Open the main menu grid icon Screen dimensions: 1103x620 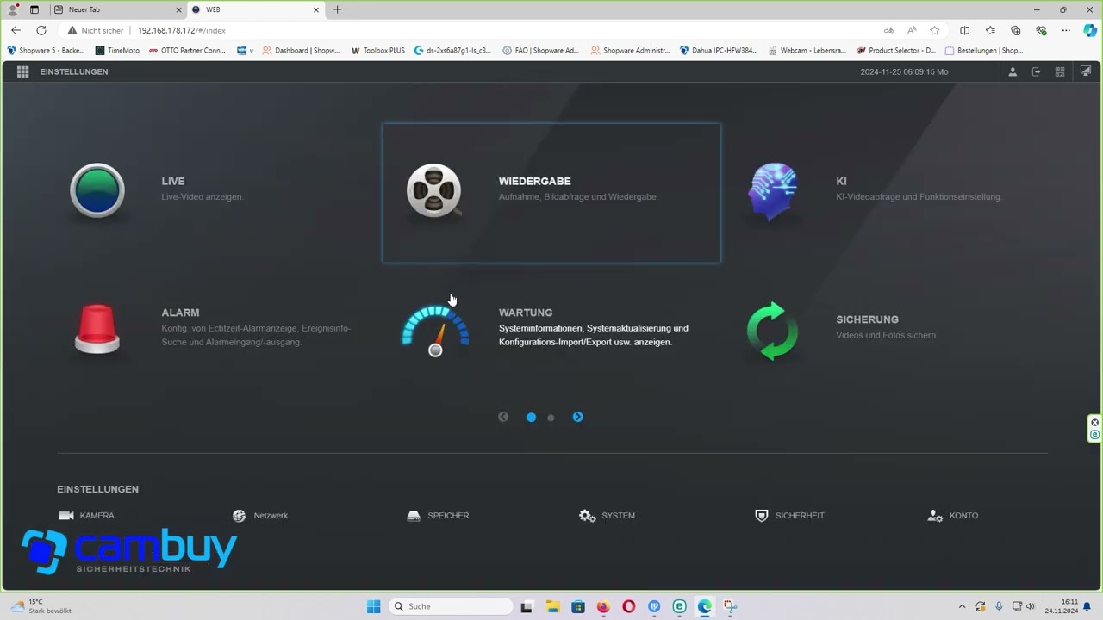pos(23,71)
